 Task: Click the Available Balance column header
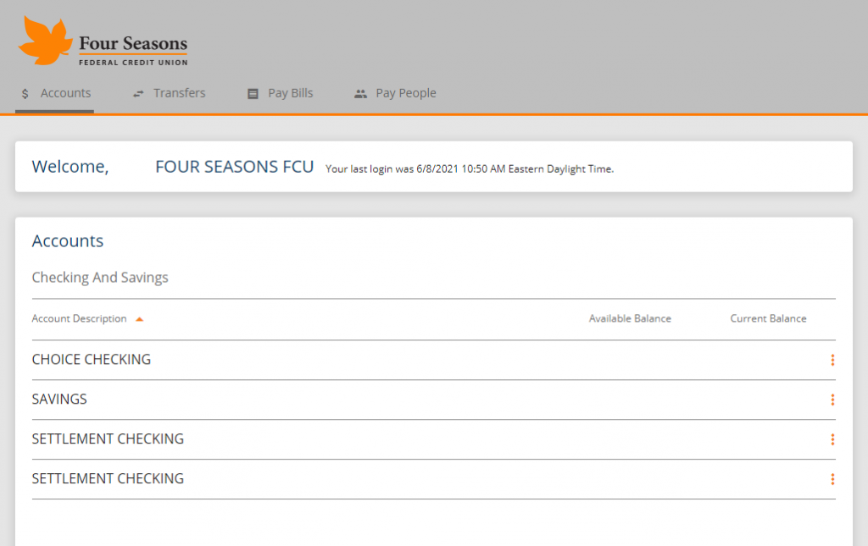(x=630, y=319)
